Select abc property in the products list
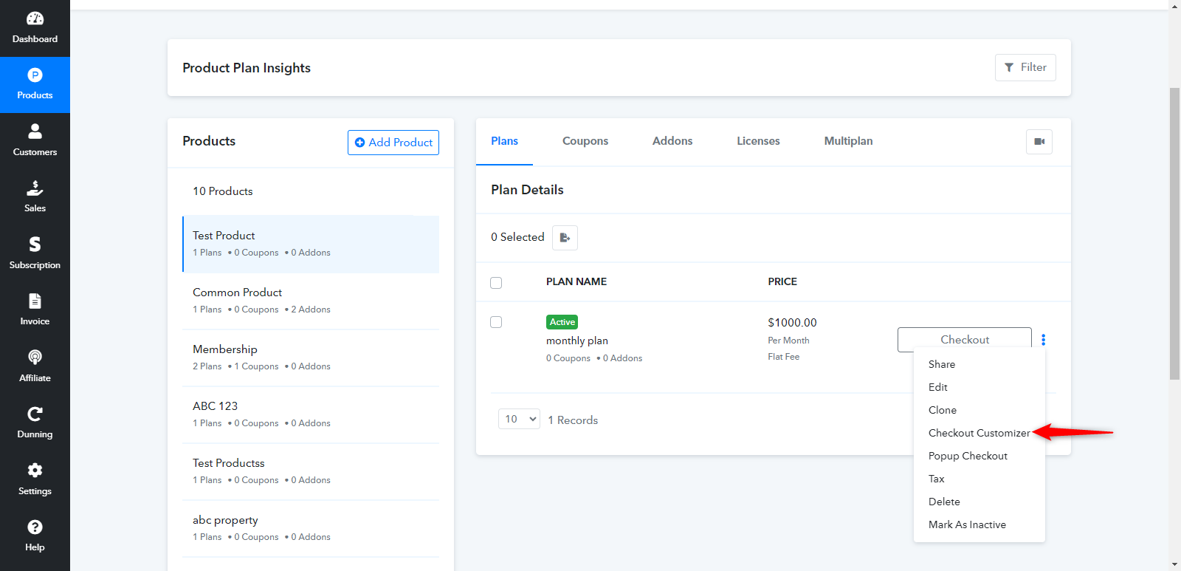The width and height of the screenshot is (1181, 571). [x=311, y=528]
